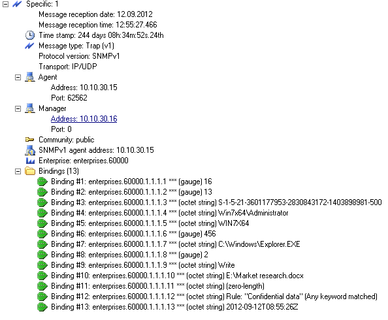Screen dimensions: 388x320
Task: Click the green tag icon for Binding #1
Action: [x=42, y=182]
